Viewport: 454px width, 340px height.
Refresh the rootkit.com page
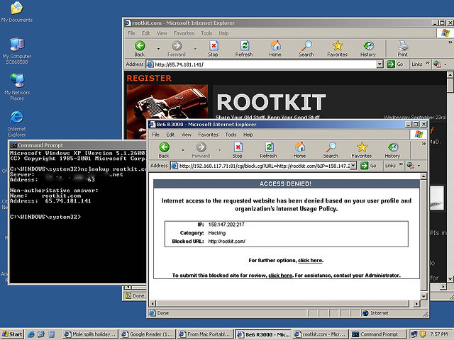coord(244,49)
